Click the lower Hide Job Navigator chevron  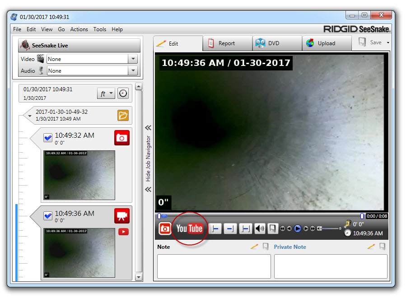148,189
